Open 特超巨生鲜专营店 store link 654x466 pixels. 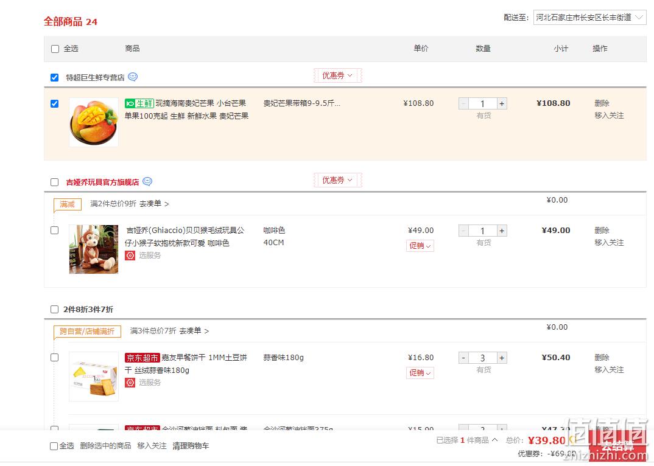(95, 77)
